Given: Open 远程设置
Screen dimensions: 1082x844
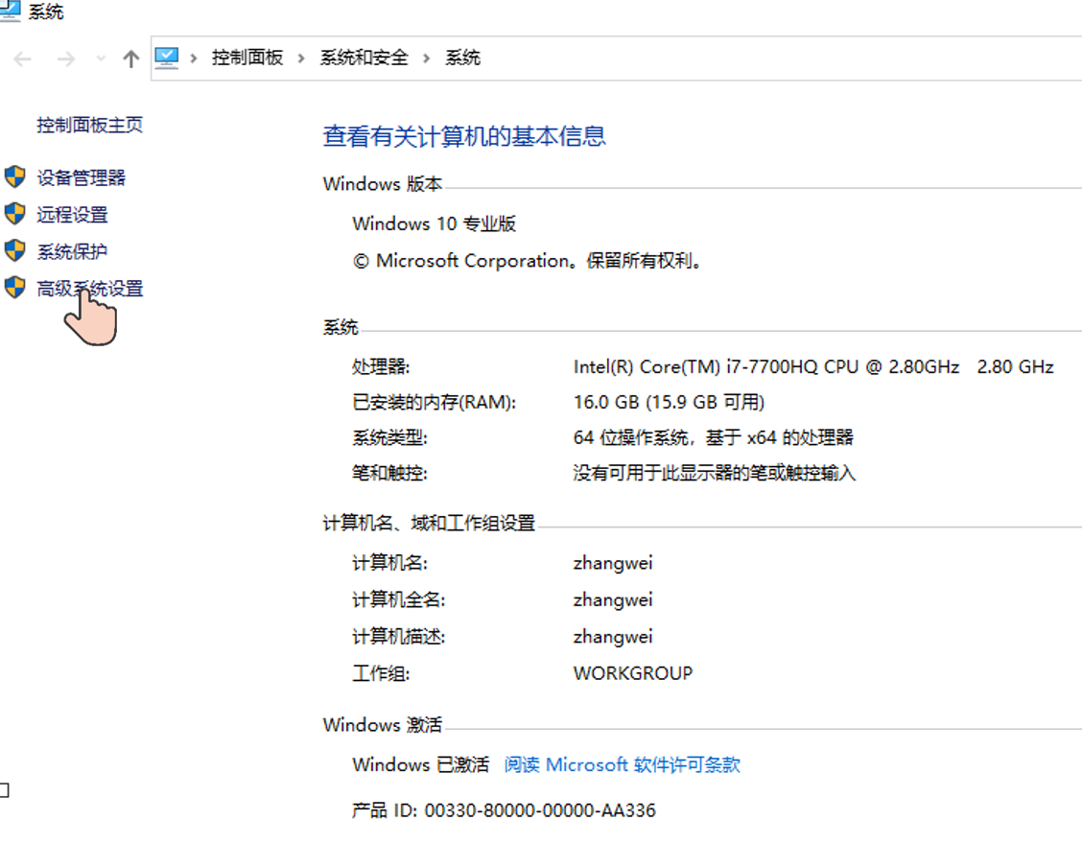Looking at the screenshot, I should point(71,214).
